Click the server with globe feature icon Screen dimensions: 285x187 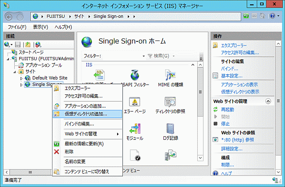[170, 155]
